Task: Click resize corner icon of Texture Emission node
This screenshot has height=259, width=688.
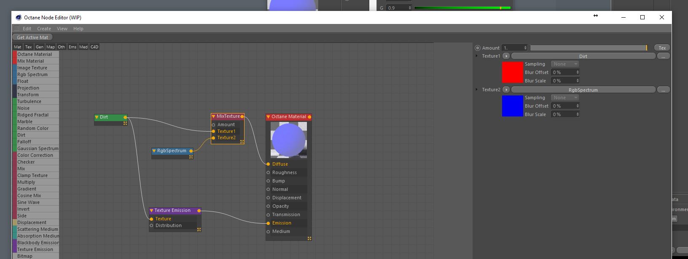Action: 199,230
